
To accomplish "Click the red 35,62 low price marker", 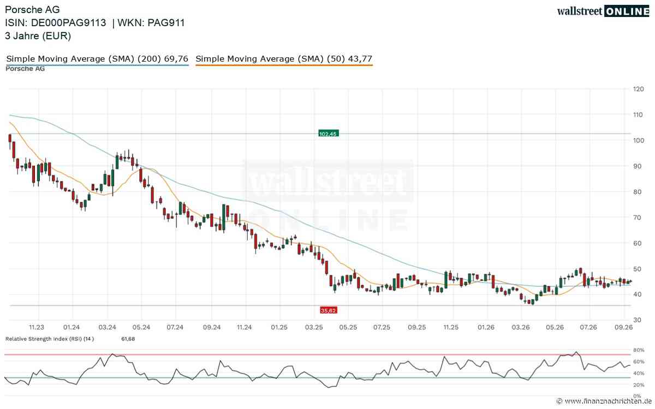I will [x=329, y=310].
